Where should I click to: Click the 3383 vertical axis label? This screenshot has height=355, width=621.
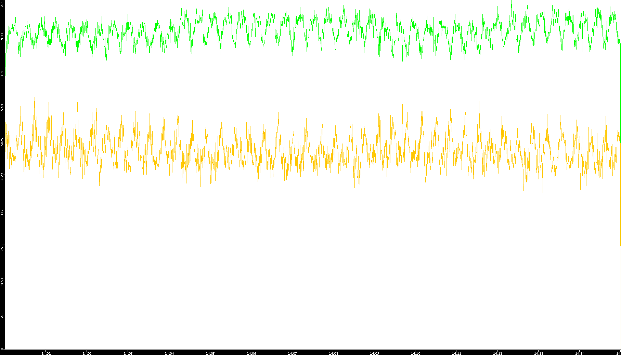2,211
